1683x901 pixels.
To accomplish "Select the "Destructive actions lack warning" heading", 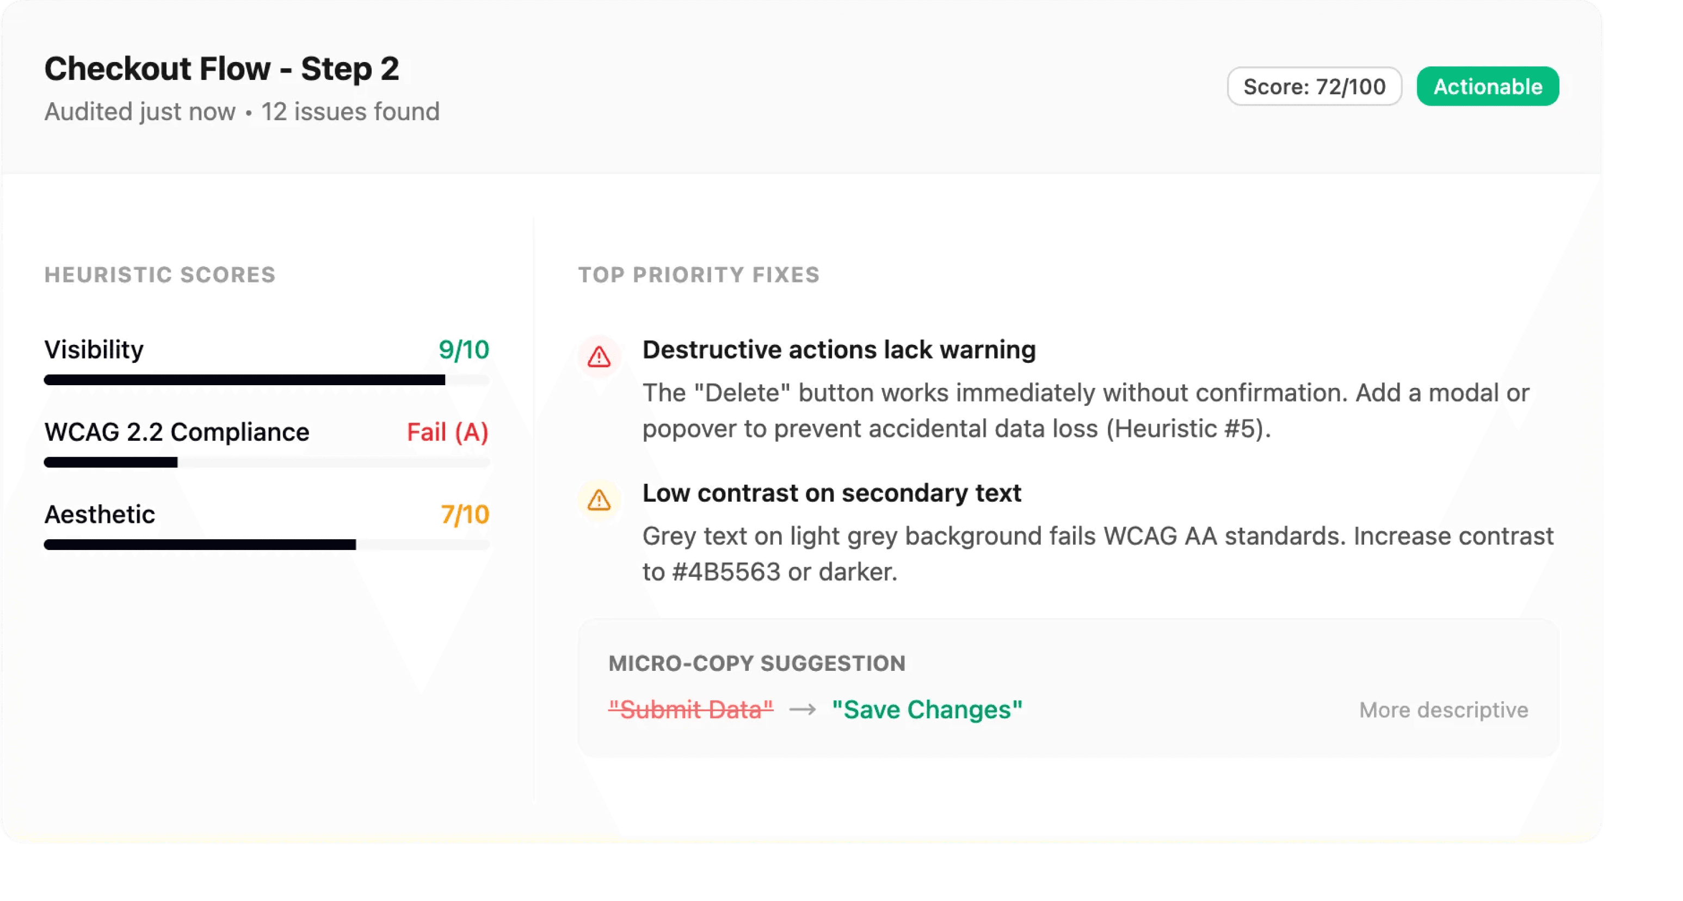I will pos(838,349).
